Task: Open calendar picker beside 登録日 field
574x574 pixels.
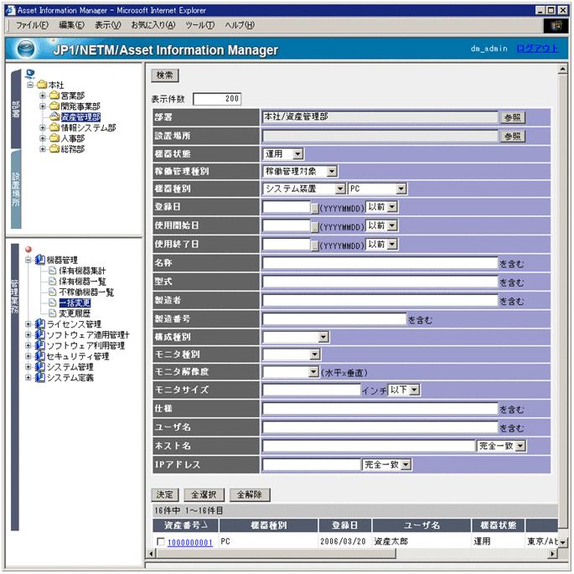Action: 315,207
